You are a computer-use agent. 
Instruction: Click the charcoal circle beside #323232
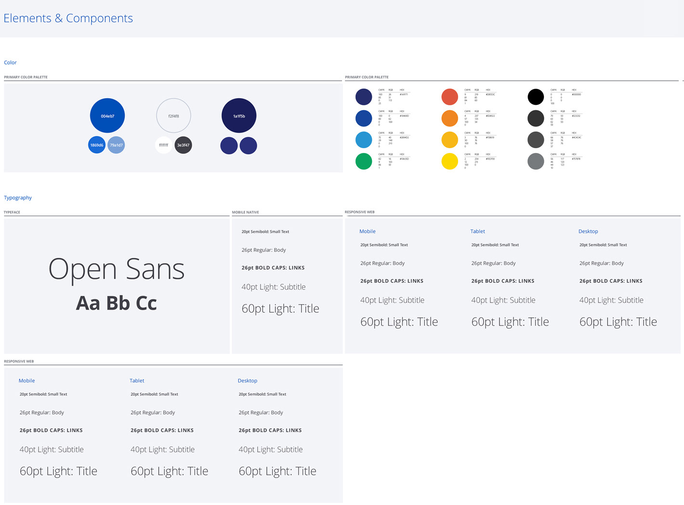point(536,118)
